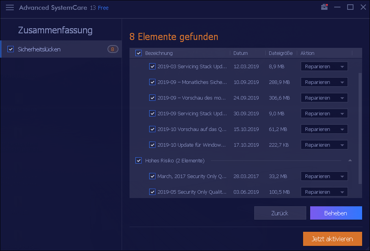Viewport: 370px width, 251px height.
Task: Open Reparieren dropdown for 24.09.2019 item
Action: point(324,98)
